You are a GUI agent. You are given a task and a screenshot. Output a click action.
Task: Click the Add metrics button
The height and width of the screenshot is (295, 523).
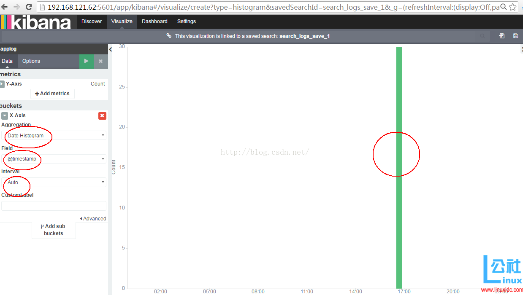[x=52, y=94]
